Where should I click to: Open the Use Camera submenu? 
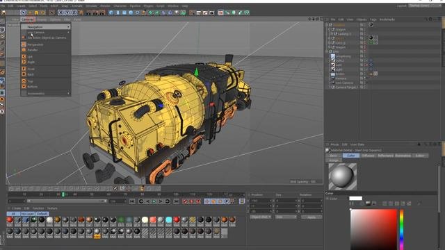(x=46, y=33)
